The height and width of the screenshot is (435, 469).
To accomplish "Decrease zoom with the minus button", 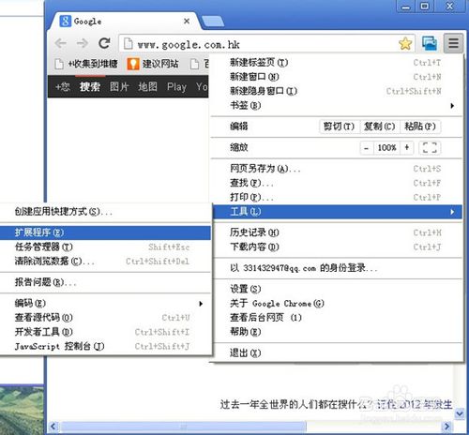I will click(367, 148).
